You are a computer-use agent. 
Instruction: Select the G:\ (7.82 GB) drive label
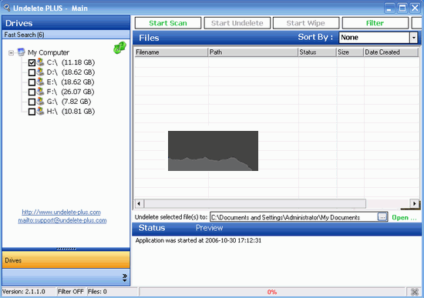69,102
